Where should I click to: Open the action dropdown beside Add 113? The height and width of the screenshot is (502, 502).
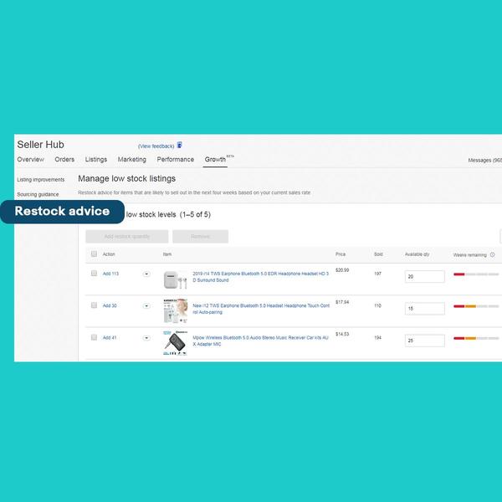pos(146,274)
